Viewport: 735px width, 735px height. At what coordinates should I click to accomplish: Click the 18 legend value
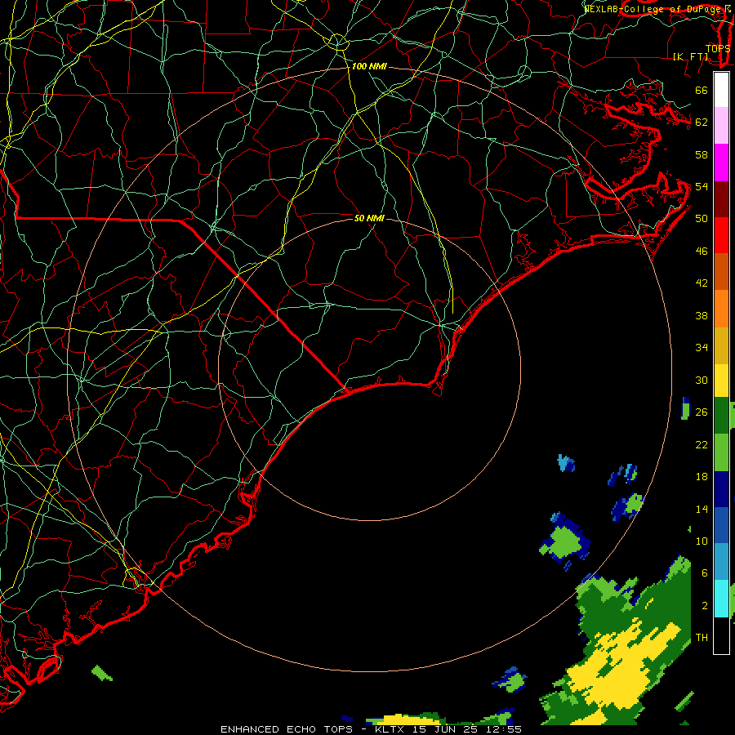(702, 477)
